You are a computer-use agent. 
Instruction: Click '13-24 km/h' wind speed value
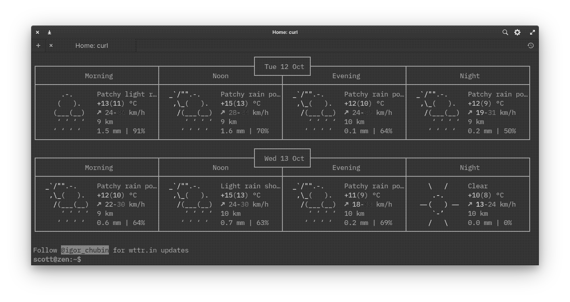(496, 204)
